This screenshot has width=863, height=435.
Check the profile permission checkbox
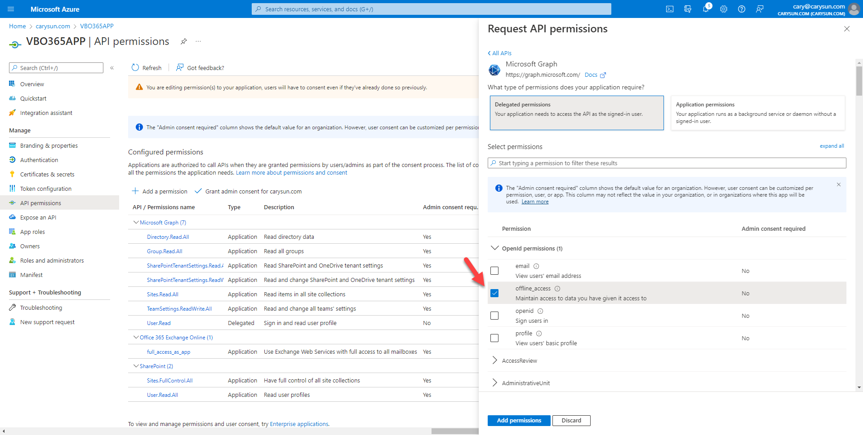pos(494,338)
